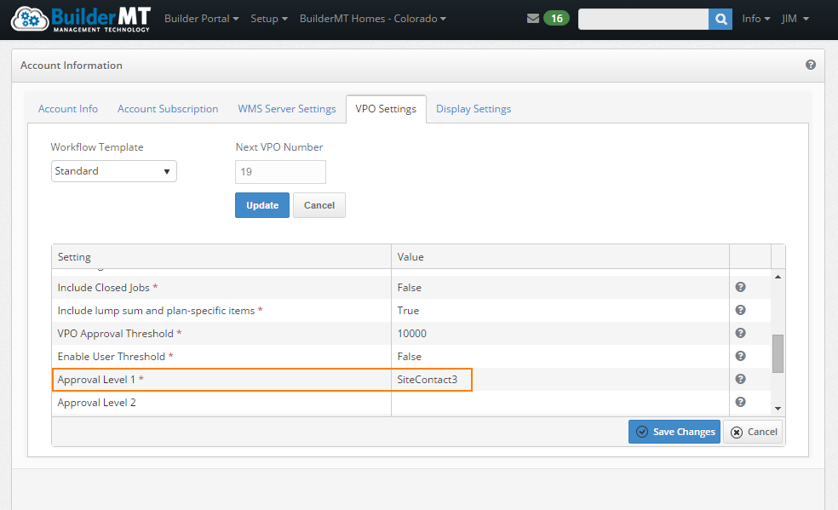This screenshot has height=510, width=838.
Task: Switch to WMS Server Settings tab
Action: (287, 109)
